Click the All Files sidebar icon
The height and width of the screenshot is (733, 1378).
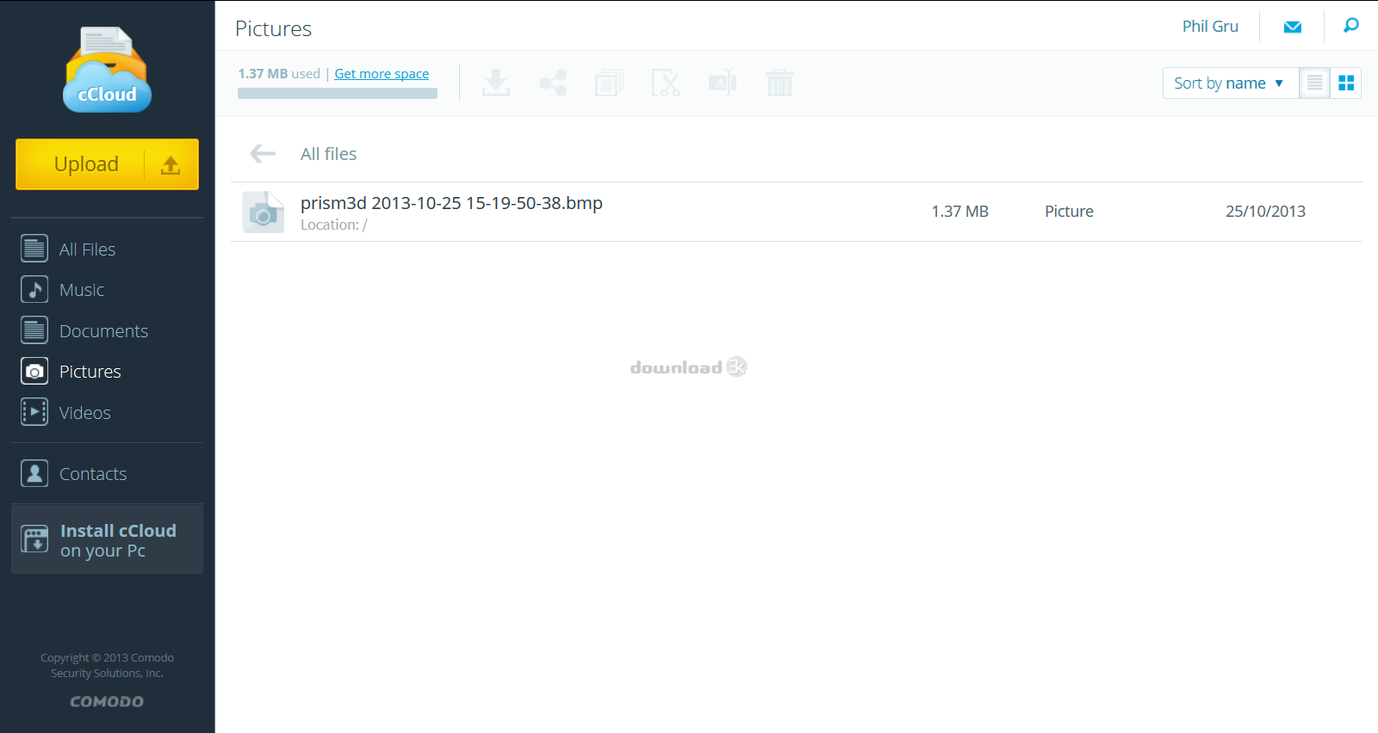(x=34, y=249)
